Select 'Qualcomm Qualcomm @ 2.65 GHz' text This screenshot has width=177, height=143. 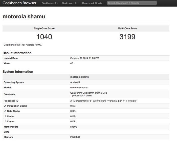point(89,93)
